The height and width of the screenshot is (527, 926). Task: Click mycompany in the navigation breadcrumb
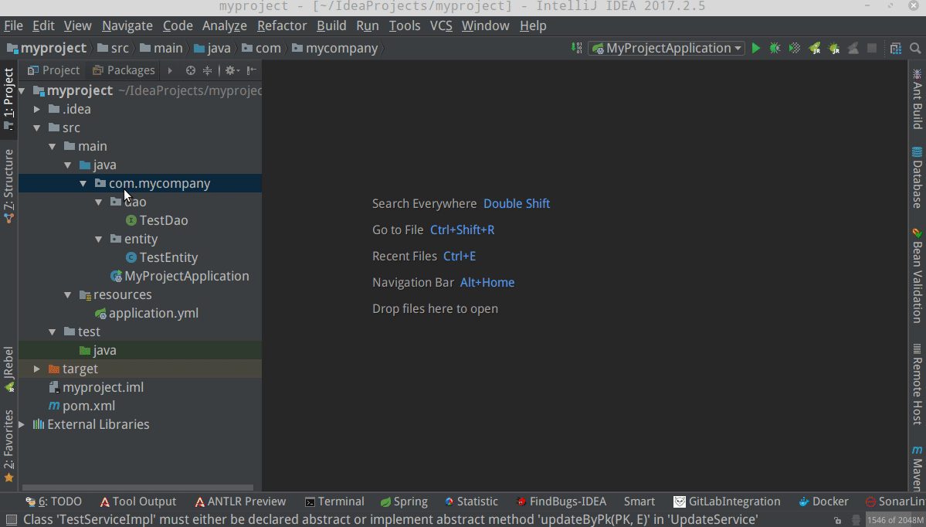click(335, 49)
